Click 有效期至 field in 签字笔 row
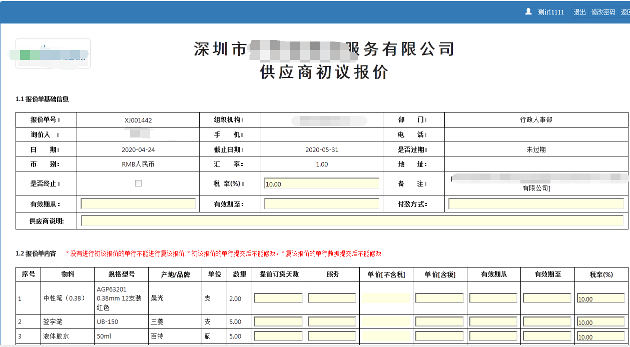 (547, 321)
